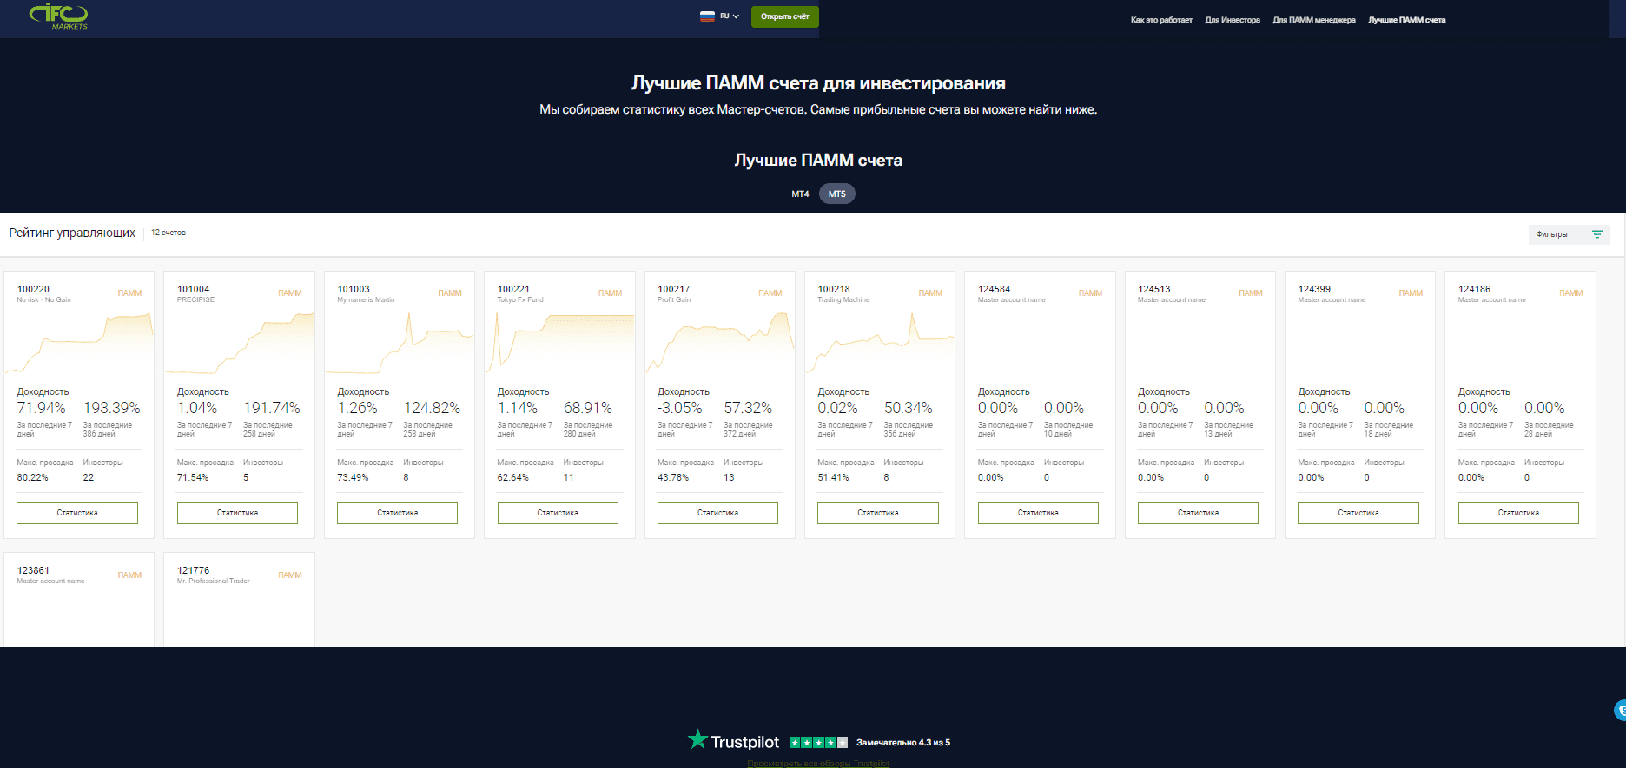Image resolution: width=1626 pixels, height=768 pixels.
Task: Open the Лучшие ПАММ счета menu item
Action: 1407,20
